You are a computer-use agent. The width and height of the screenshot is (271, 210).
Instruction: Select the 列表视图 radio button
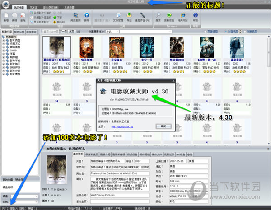click(245, 32)
